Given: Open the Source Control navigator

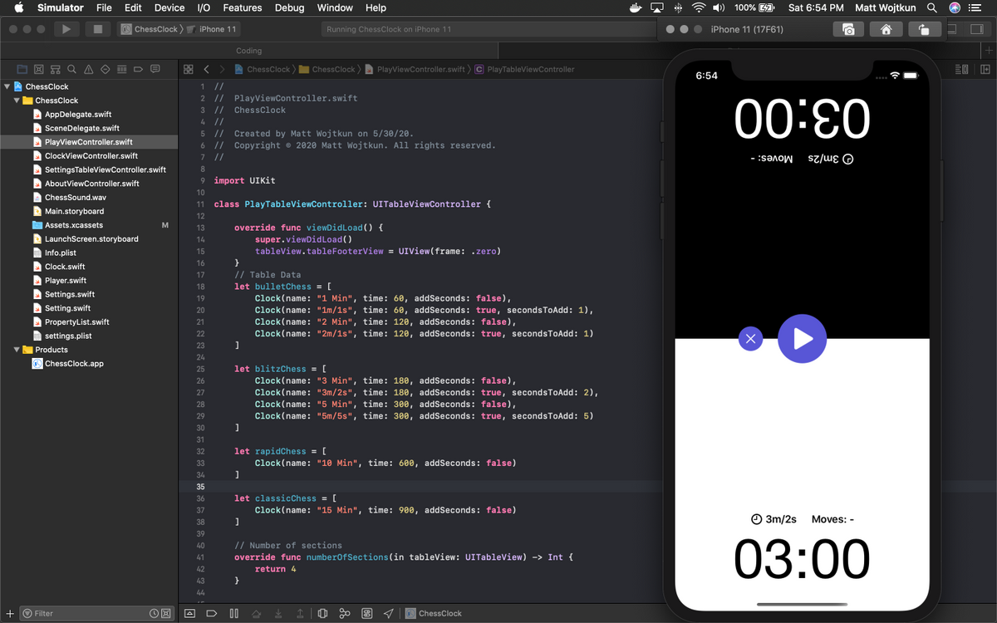Looking at the screenshot, I should [x=39, y=69].
